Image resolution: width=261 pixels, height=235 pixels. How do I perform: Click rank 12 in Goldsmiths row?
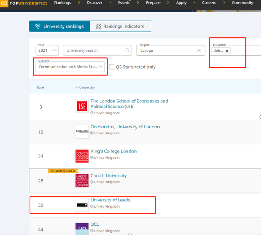pyautogui.click(x=40, y=132)
